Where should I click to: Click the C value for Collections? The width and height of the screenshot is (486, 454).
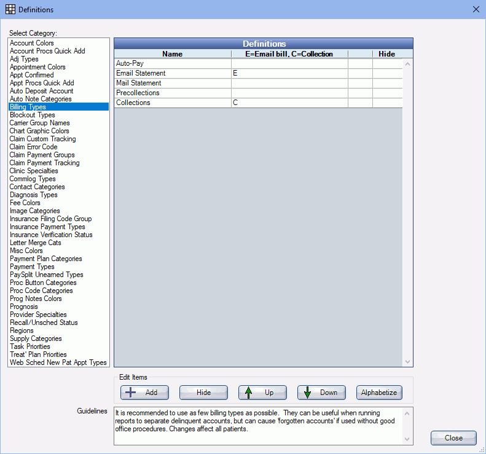pos(235,103)
